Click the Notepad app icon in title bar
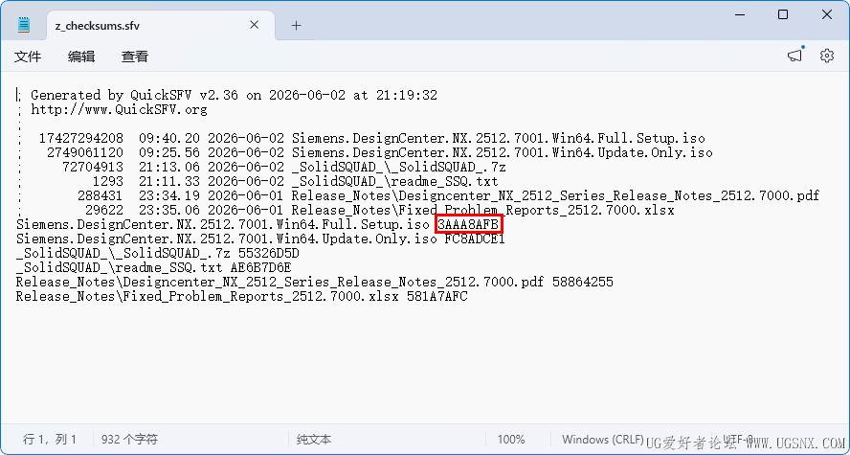Screen dimensions: 850x455 coord(24,25)
